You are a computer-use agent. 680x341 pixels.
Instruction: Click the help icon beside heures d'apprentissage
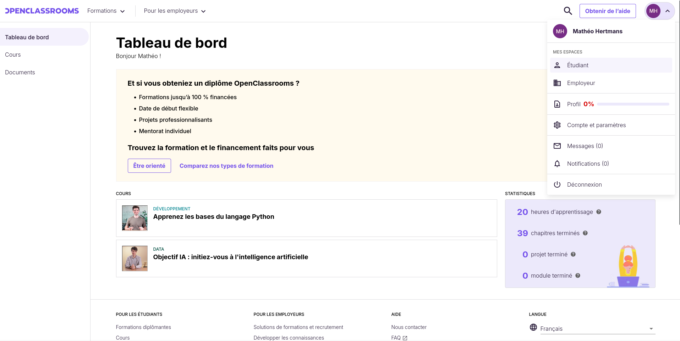pos(599,212)
